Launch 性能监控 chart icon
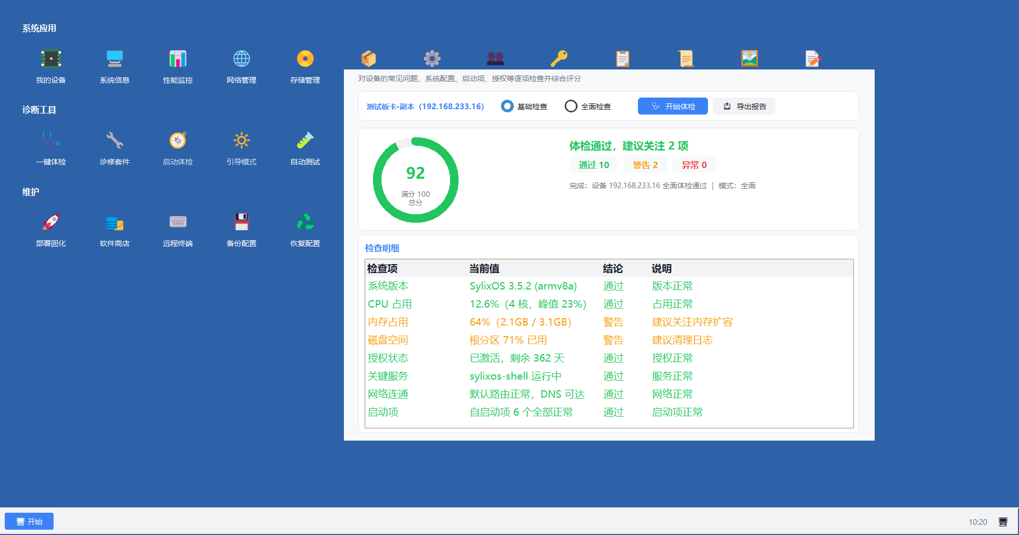This screenshot has height=535, width=1019. tap(178, 59)
